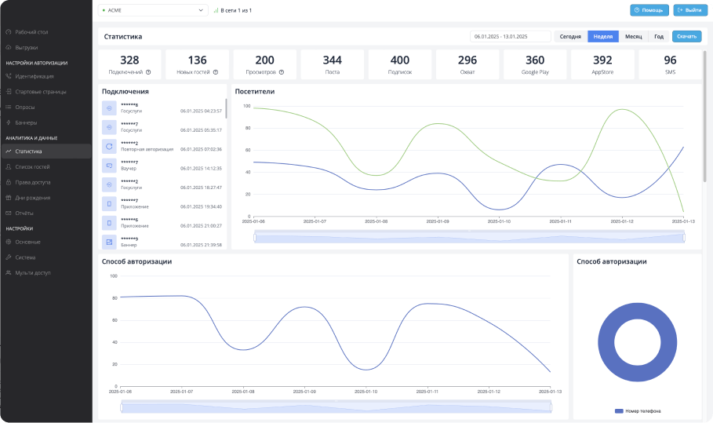Open Права доступа in the sidebar menu

(x=33, y=182)
